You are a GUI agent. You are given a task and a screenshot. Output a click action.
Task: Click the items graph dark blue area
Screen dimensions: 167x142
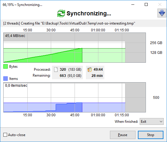coord(69,108)
